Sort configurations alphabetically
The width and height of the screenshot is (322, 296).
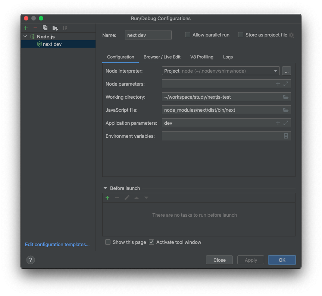(64, 28)
